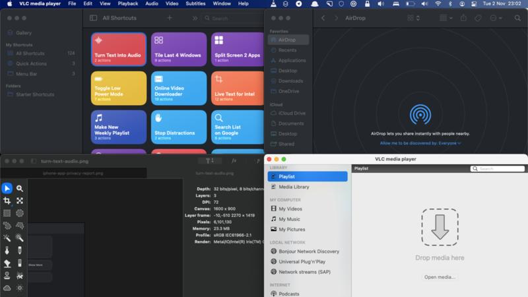Click the VLC playlist search field
The width and height of the screenshot is (528, 297).
(x=498, y=168)
